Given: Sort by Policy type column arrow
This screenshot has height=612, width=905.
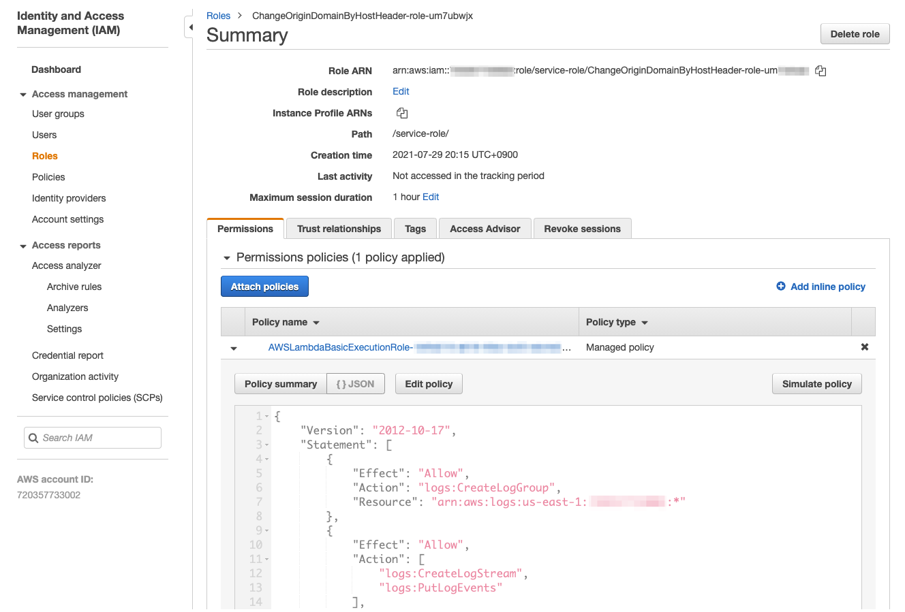Looking at the screenshot, I should point(645,323).
